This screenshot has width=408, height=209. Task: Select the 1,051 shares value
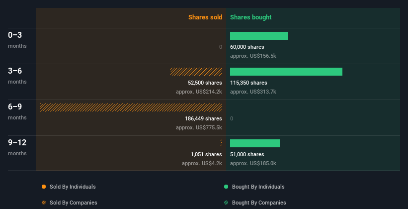pyautogui.click(x=206, y=154)
